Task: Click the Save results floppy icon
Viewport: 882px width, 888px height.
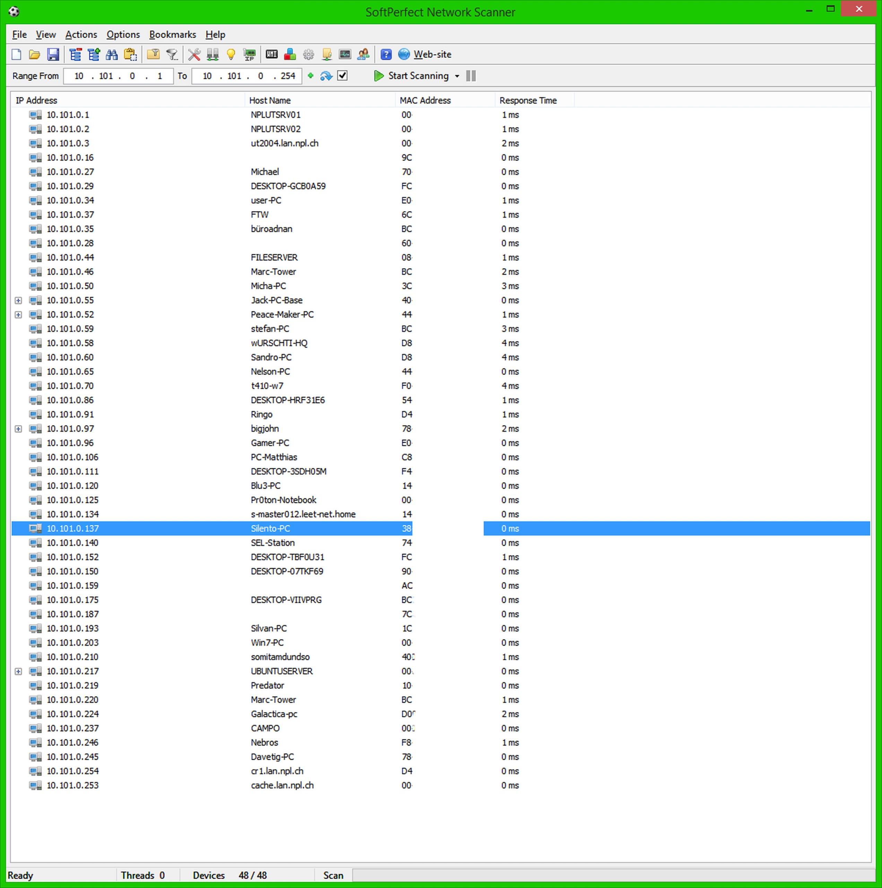Action: point(53,55)
